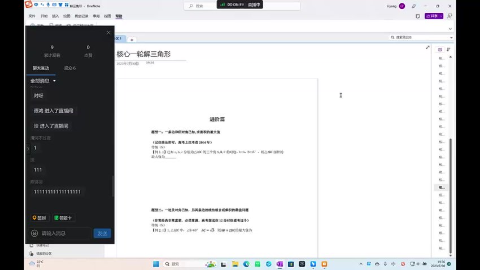
Task: Type in the 请输入消息 chat field
Action: coord(63,233)
